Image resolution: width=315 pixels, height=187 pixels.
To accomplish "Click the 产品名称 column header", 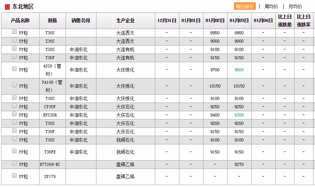I will point(20,20).
